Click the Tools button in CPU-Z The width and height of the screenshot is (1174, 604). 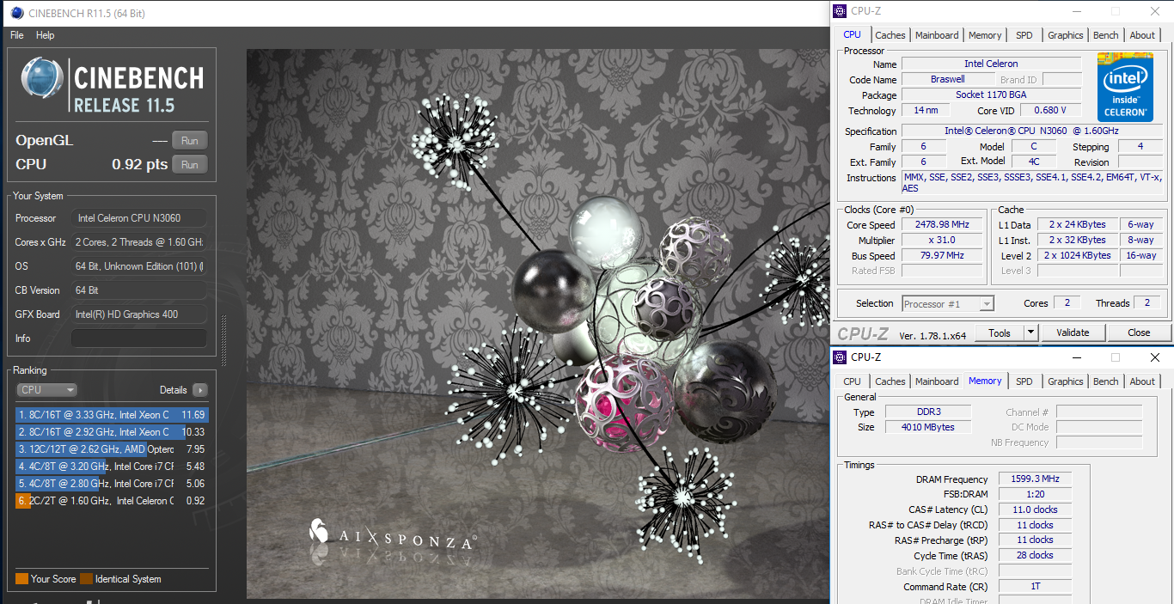pyautogui.click(x=1000, y=333)
